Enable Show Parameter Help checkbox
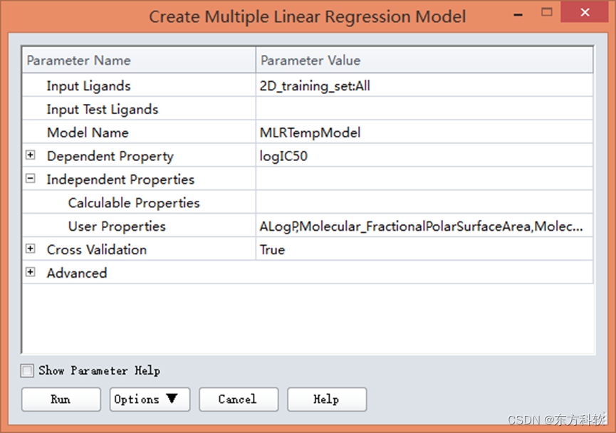Screen dimensions: 616x433 pyautogui.click(x=27, y=370)
